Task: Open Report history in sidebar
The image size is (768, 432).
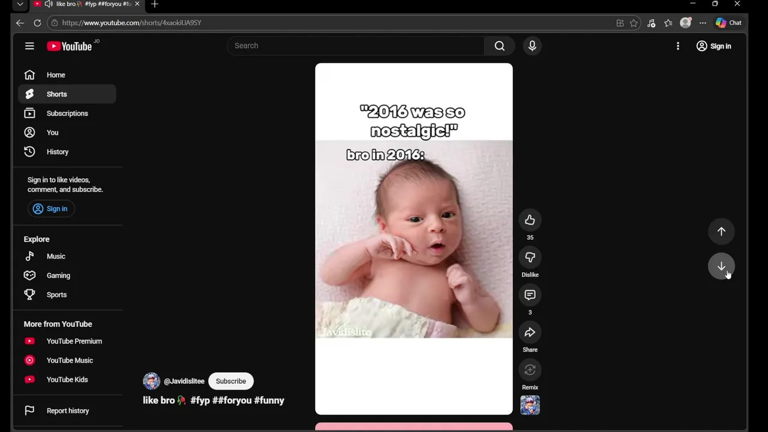Action: pyautogui.click(x=67, y=411)
